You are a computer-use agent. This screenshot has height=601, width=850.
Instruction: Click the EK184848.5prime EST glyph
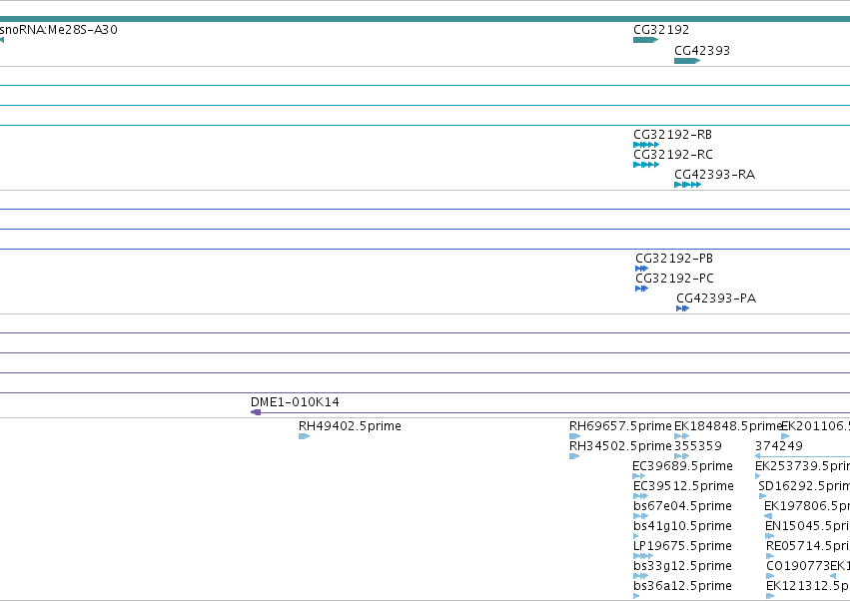pyautogui.click(x=682, y=436)
